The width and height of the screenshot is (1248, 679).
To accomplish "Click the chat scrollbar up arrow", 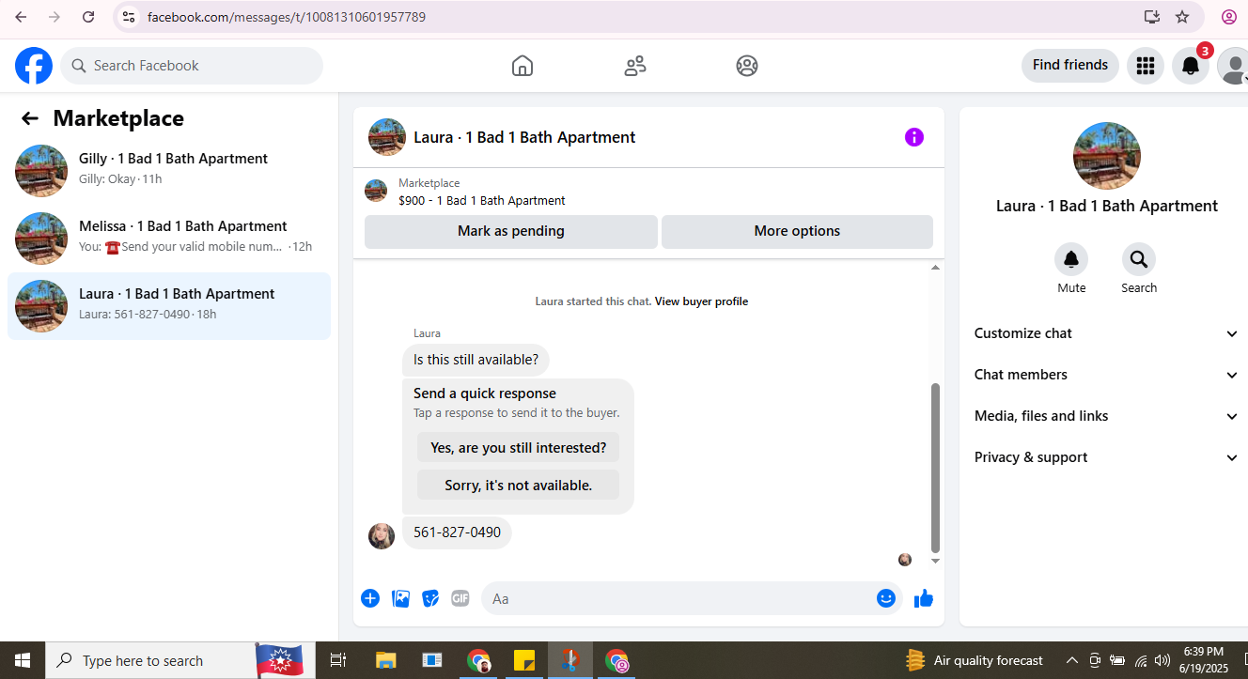I will [935, 268].
